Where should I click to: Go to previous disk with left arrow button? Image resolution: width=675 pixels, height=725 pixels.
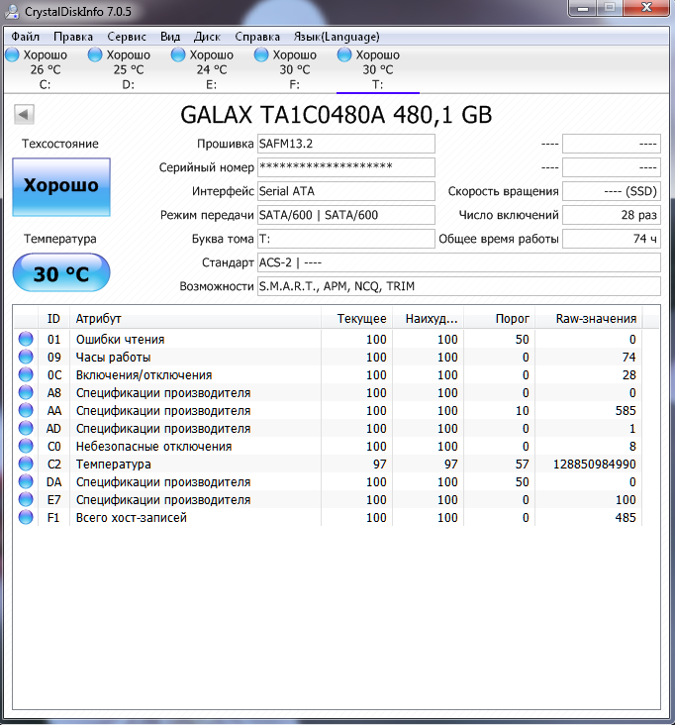[24, 114]
